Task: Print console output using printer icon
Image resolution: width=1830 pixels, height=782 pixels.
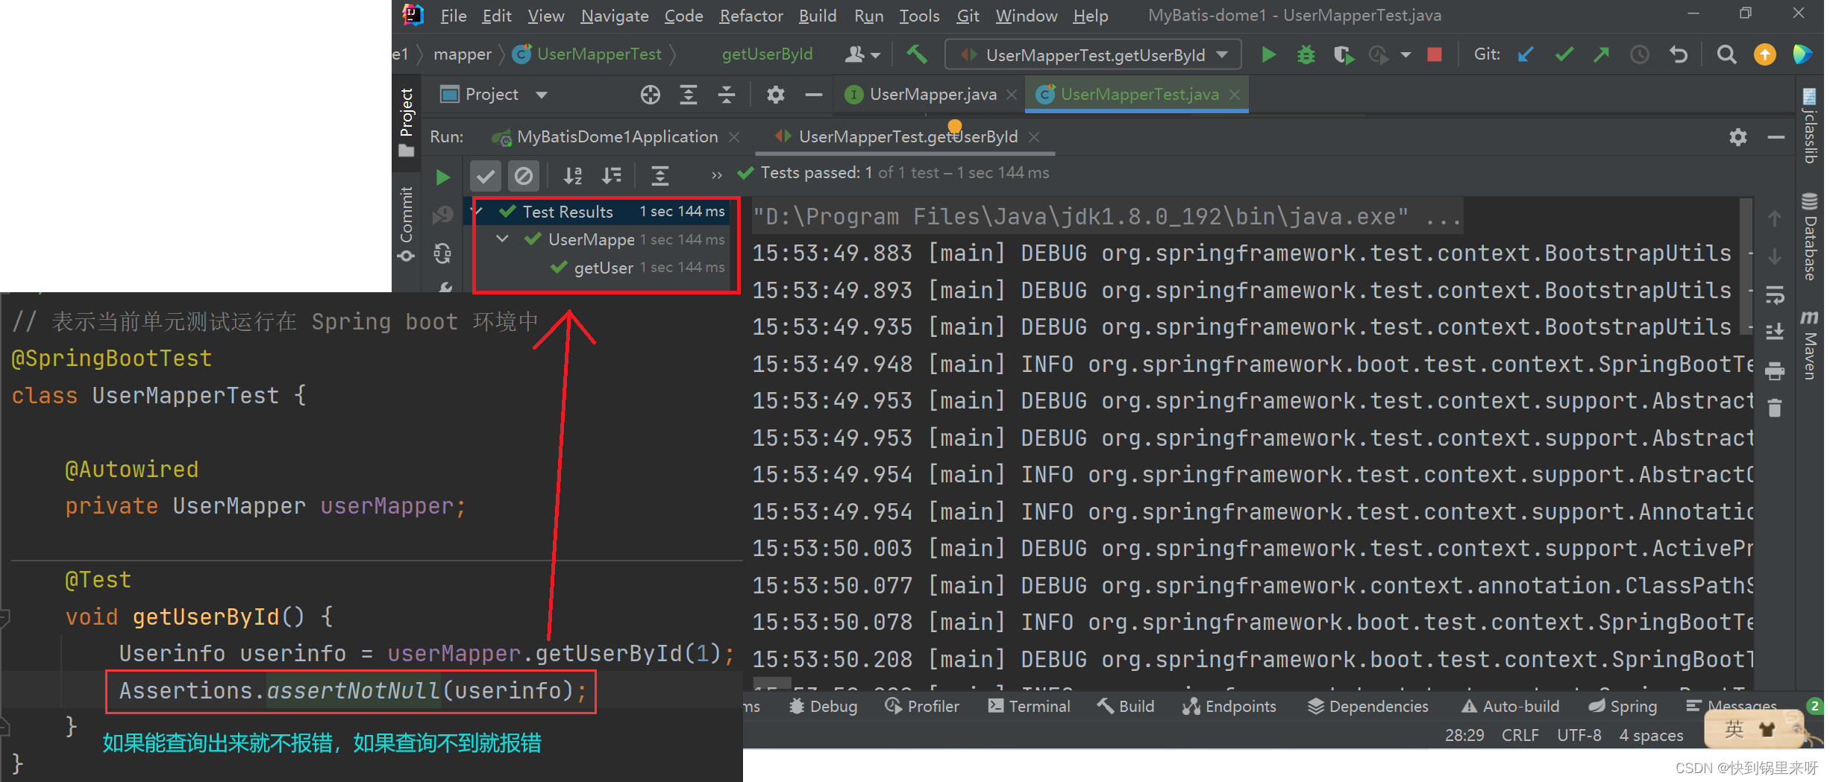Action: tap(1775, 370)
